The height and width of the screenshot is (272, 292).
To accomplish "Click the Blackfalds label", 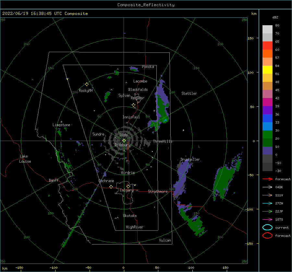I will coord(138,90).
